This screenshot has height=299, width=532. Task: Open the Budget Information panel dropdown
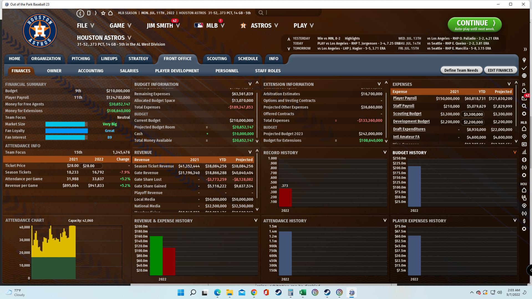(x=250, y=84)
